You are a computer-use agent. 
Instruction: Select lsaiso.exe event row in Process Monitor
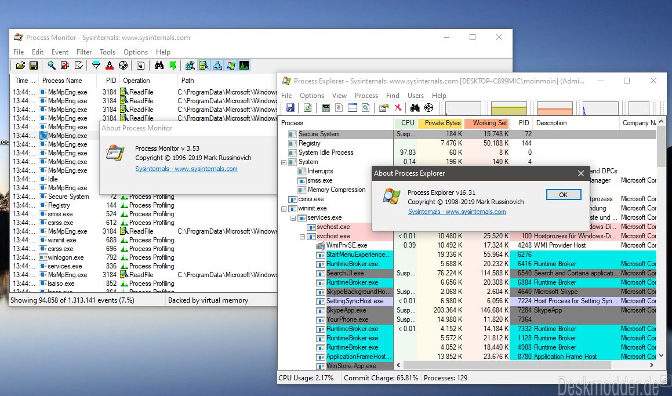[144, 284]
